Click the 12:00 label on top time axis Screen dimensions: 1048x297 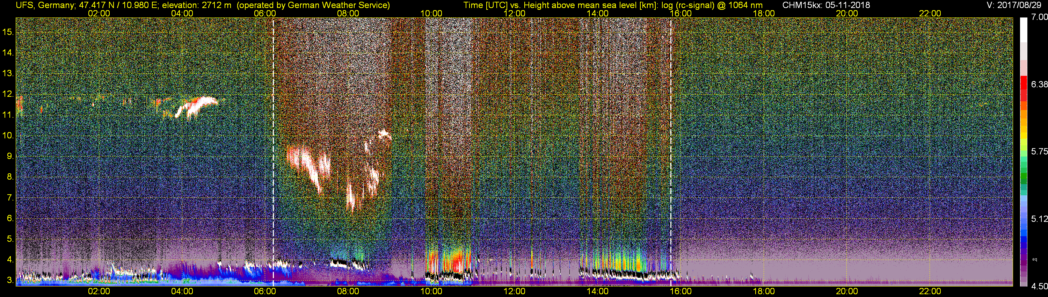(x=514, y=13)
